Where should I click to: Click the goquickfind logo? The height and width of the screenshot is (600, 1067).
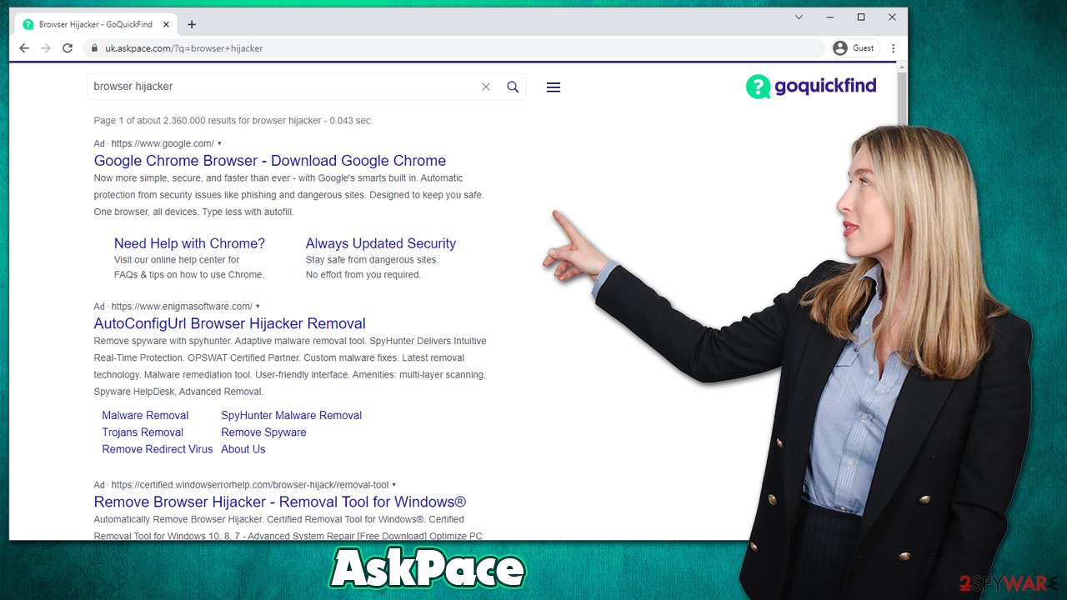tap(811, 86)
